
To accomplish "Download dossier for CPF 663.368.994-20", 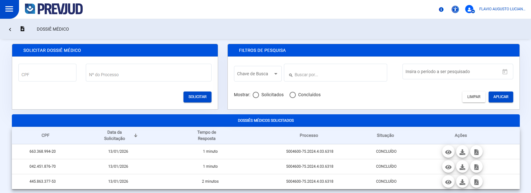I will pyautogui.click(x=462, y=152).
